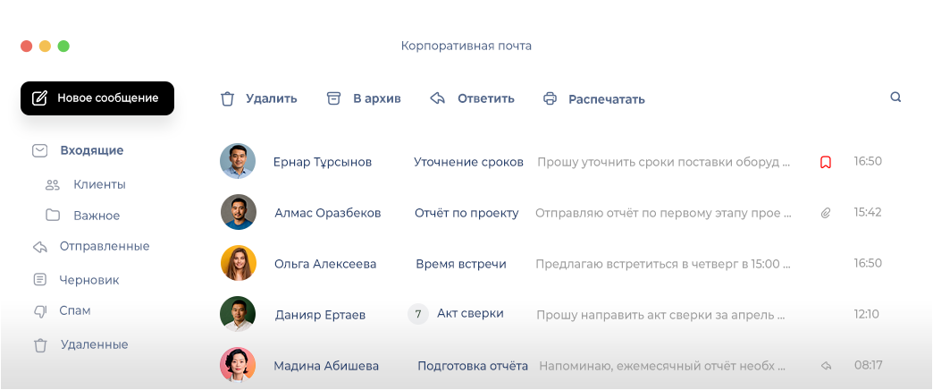This screenshot has width=933, height=390.
Task: Open email from Ернар Тұрсынов
Action: (322, 162)
